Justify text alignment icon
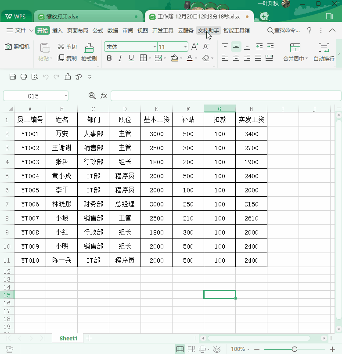The image size is (342, 354). 258,58
